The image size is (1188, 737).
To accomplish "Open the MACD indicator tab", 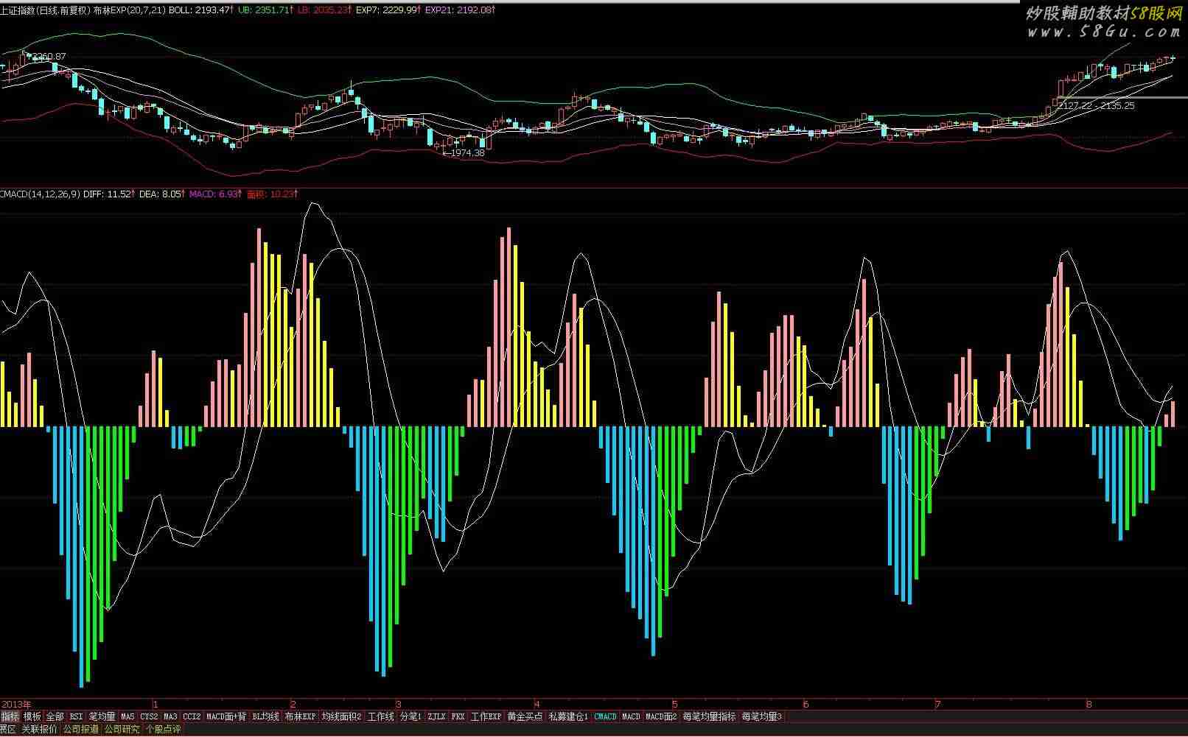I will point(631,716).
